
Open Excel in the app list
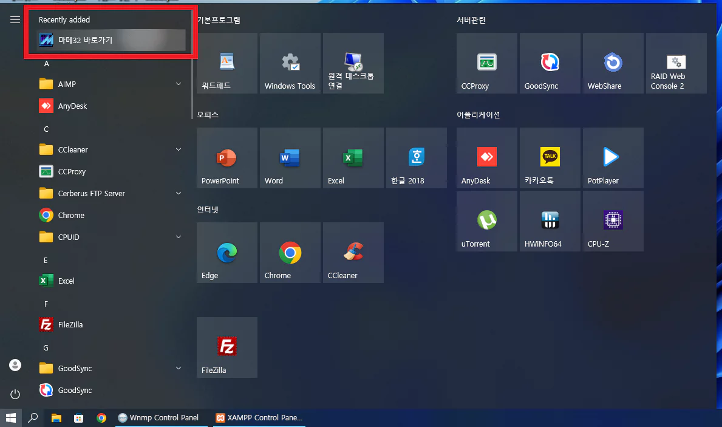click(111, 281)
